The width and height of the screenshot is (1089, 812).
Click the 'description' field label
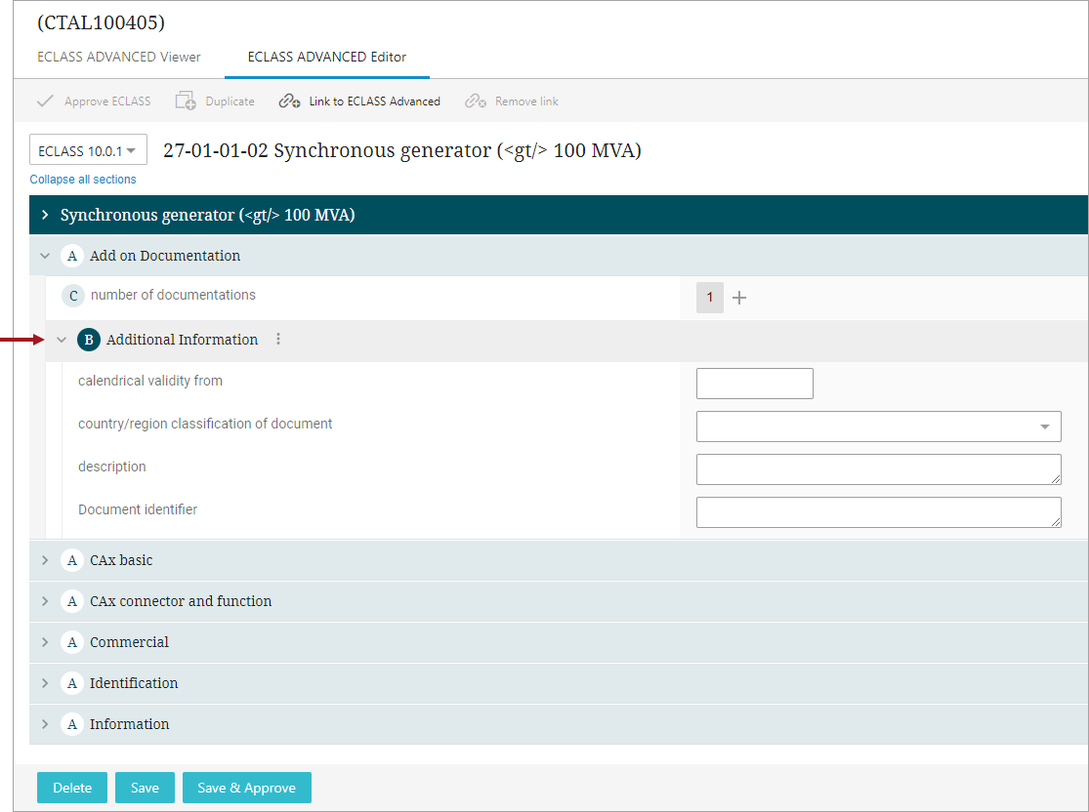coord(111,467)
